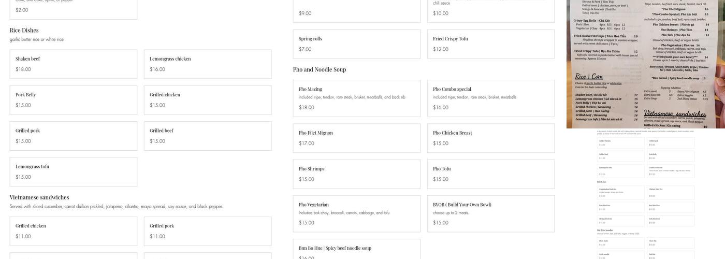725x259 pixels.
Task: Select the $11 Grilled chicken sandwich
Action: [x=73, y=231]
